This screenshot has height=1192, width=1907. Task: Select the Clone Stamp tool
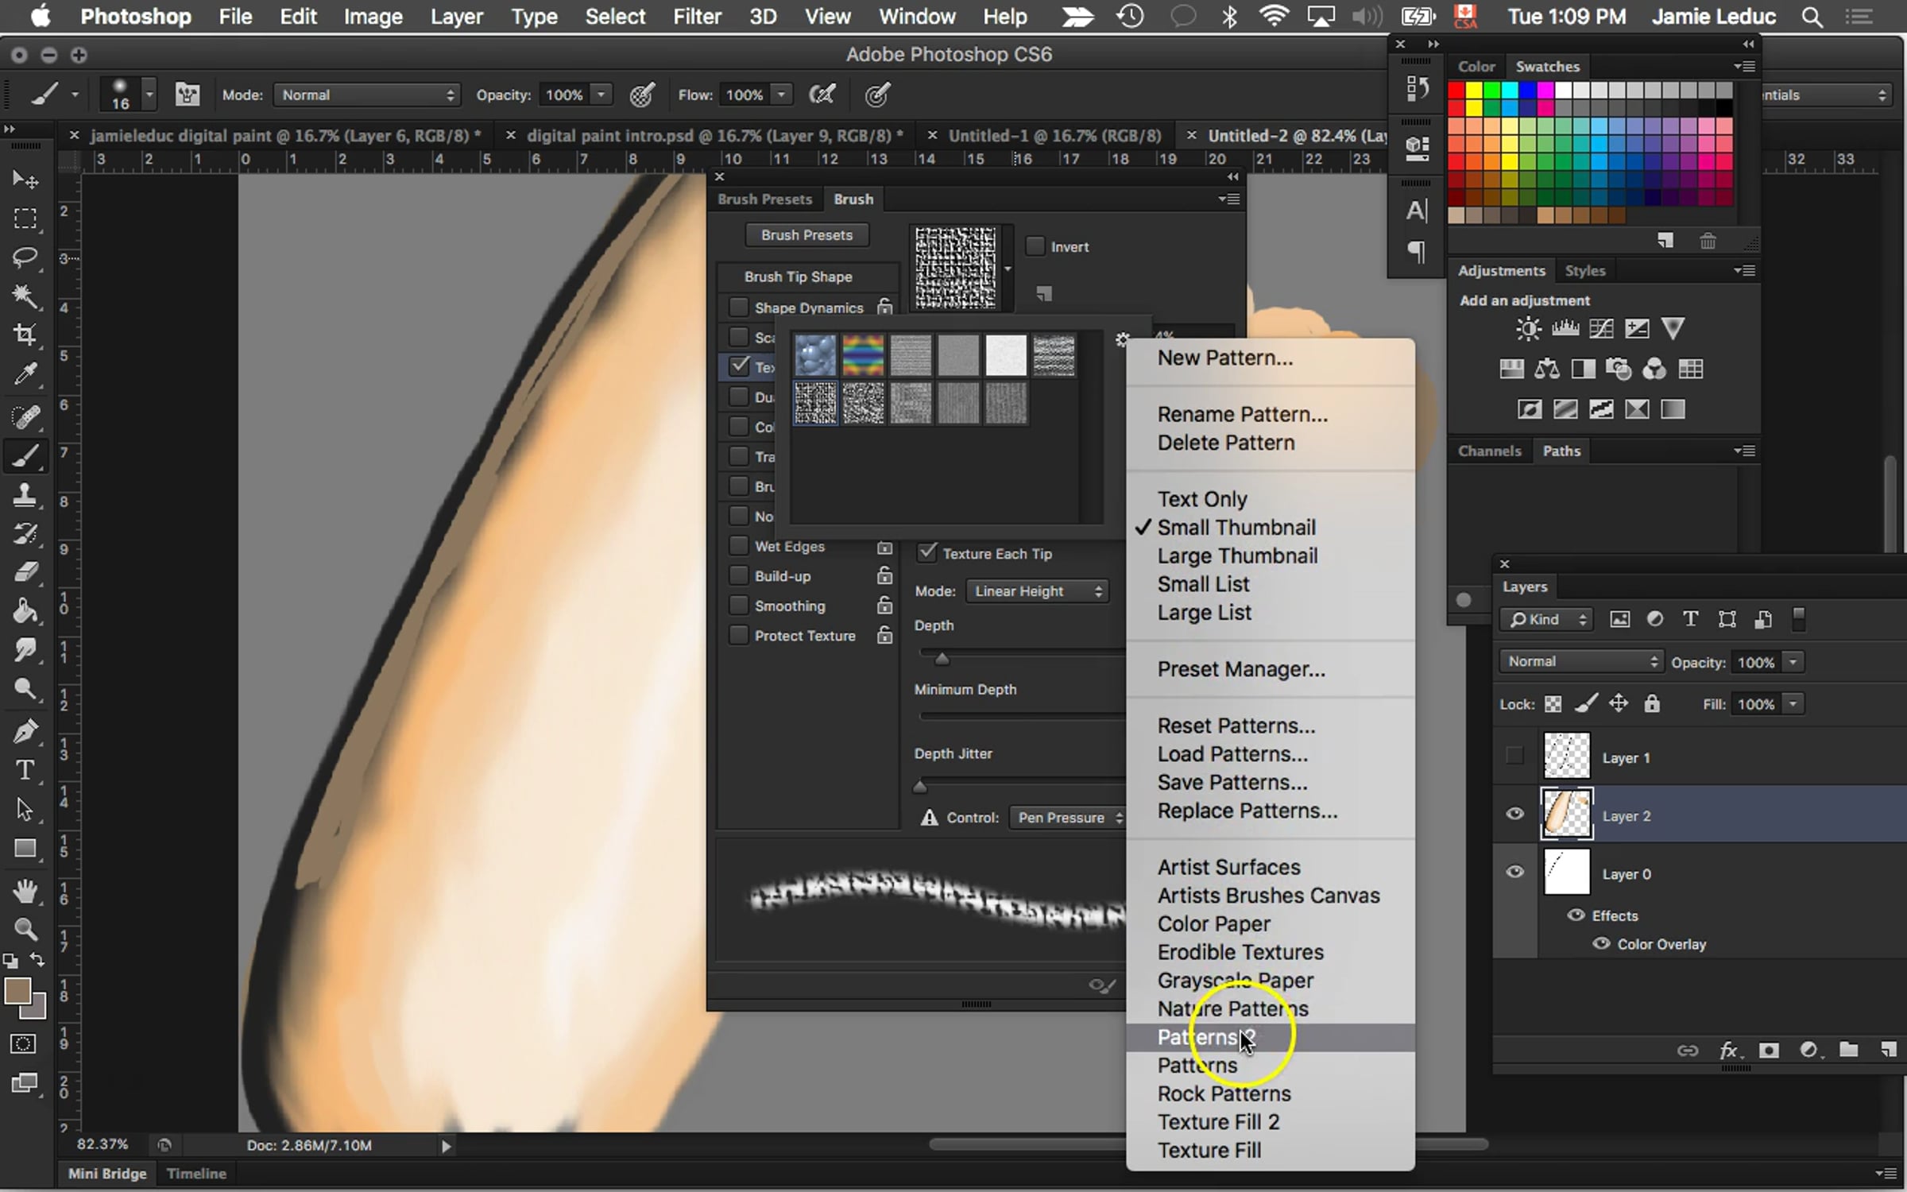[x=25, y=494]
